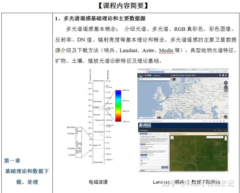The width and height of the screenshot is (240, 193).
Task: Open the Copernicus help question-mark icon
Action: [x=223, y=75]
